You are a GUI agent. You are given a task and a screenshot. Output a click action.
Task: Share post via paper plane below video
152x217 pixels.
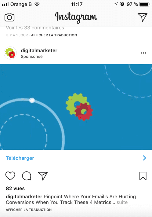43,176
